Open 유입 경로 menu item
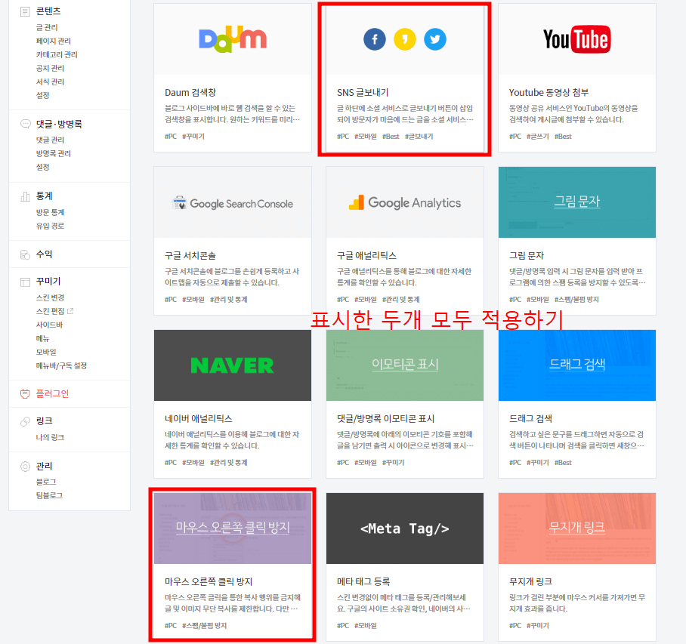The height and width of the screenshot is (644, 686). [50, 226]
